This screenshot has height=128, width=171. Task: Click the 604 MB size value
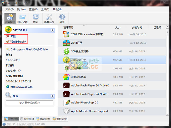click(118, 51)
